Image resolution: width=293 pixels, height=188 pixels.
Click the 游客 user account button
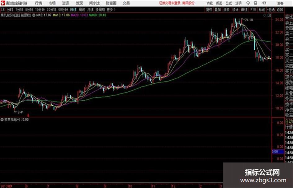280,3
